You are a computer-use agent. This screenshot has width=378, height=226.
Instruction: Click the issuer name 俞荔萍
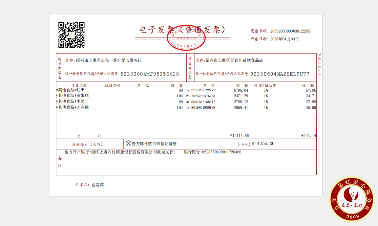tap(98, 185)
